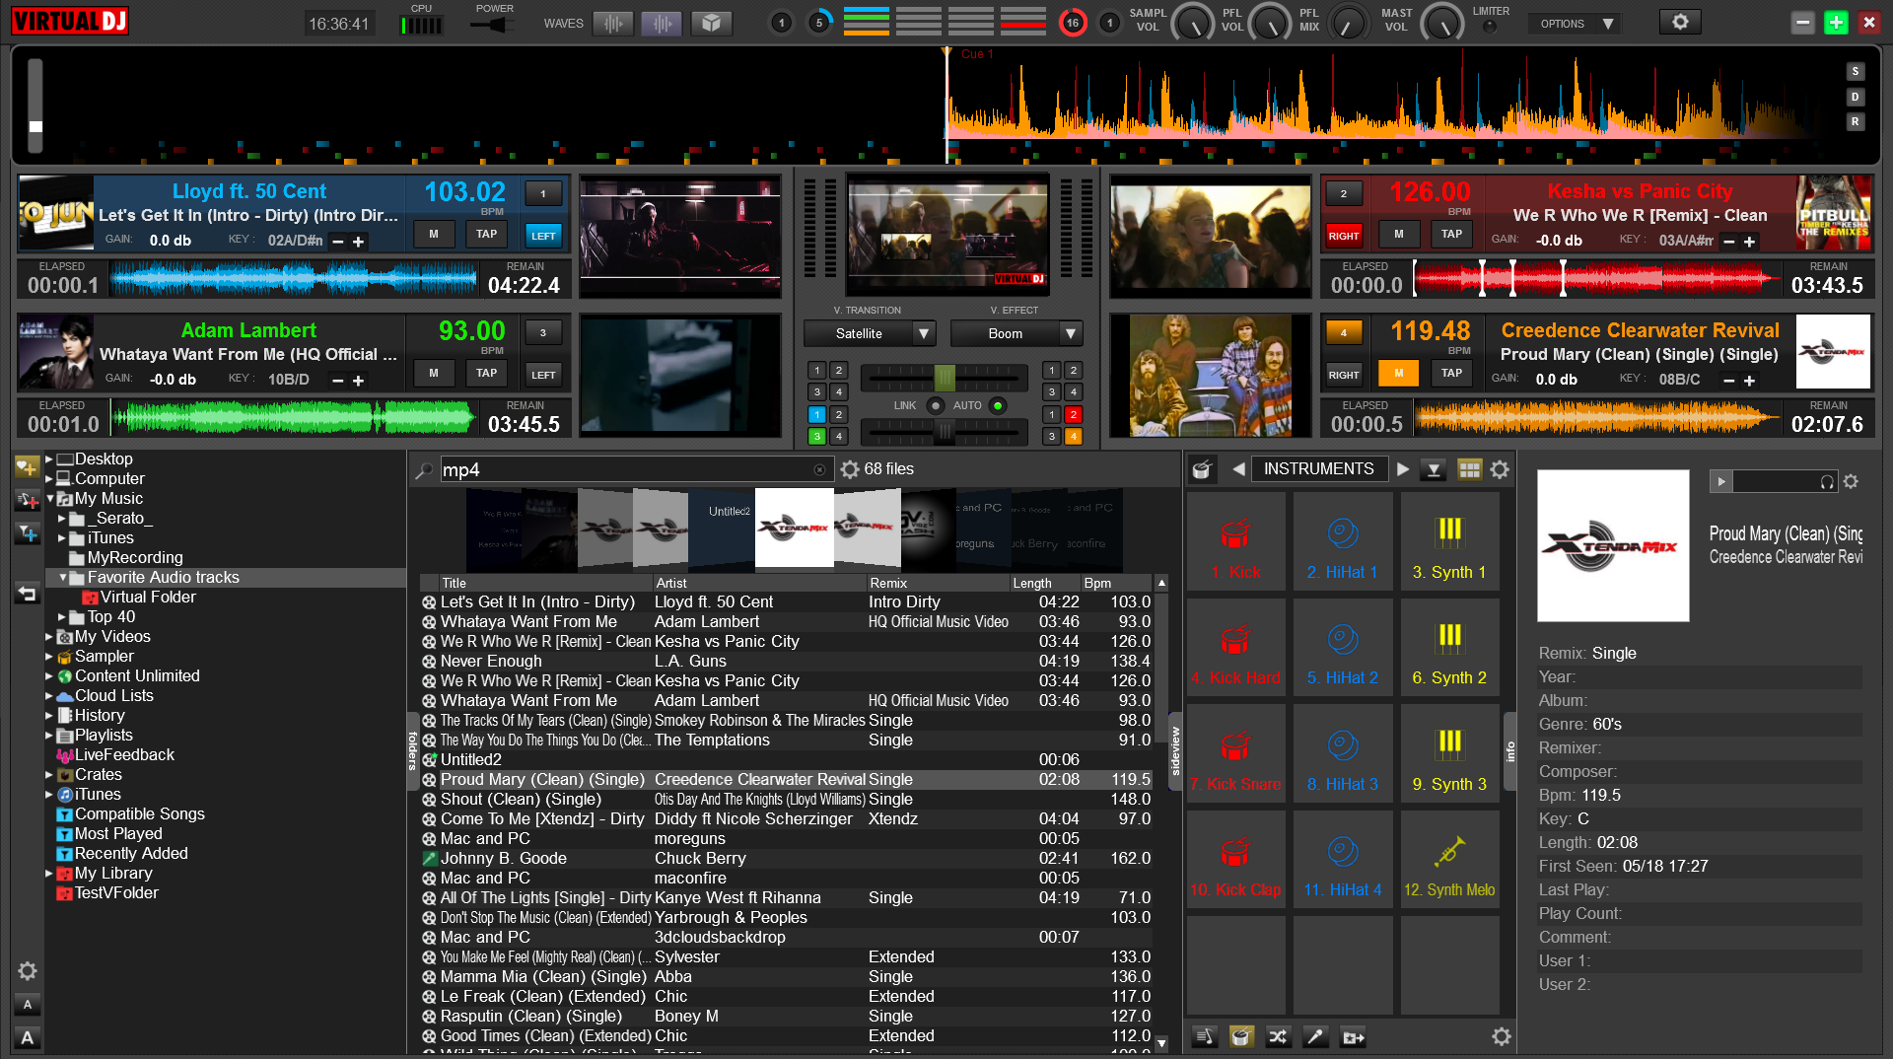
Task: Toggle LEFT crossfader assign on Adam Lambert deck
Action: point(543,375)
